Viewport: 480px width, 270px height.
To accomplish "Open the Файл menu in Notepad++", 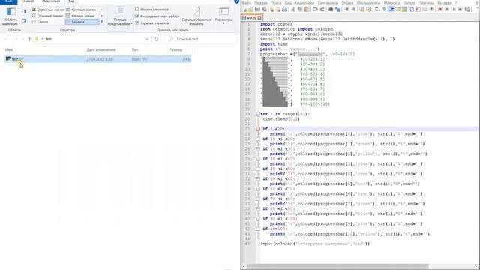I will [247, 3].
